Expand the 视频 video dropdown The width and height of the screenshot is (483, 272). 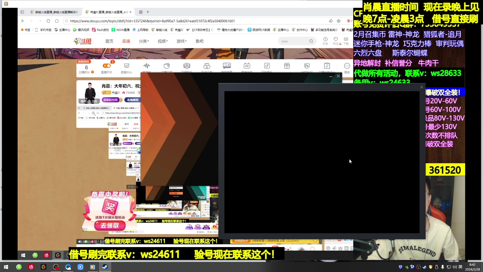[x=163, y=41]
